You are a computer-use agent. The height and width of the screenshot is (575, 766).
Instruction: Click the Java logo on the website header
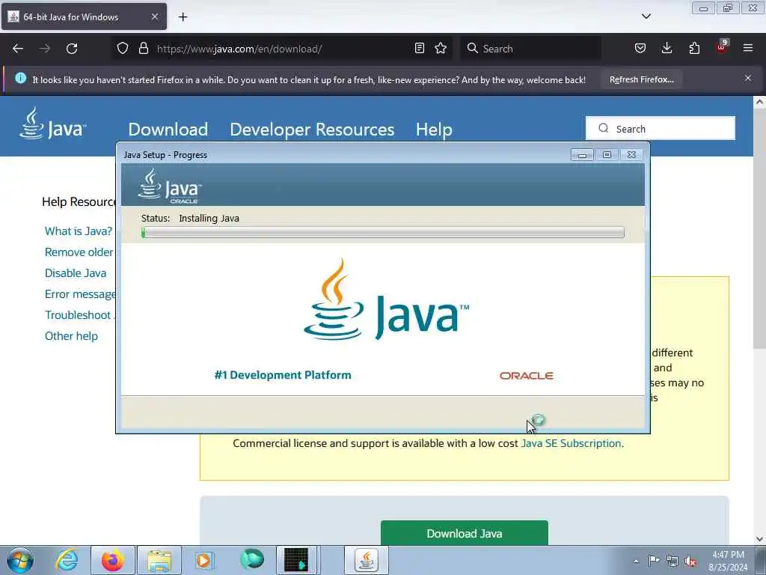(x=52, y=124)
